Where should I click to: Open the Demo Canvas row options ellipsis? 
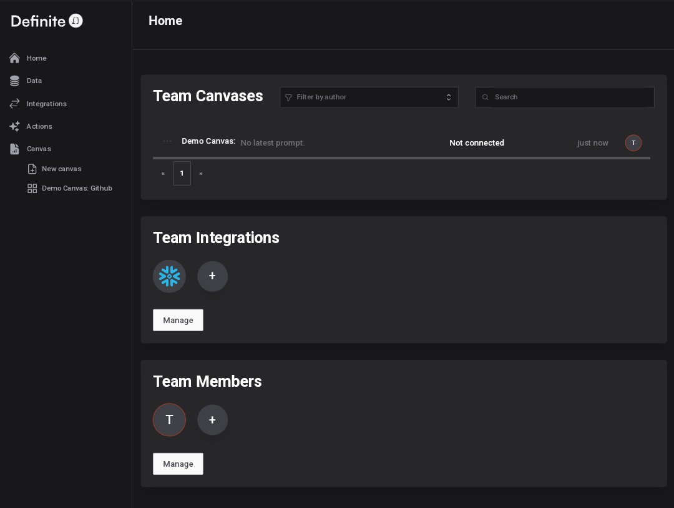pyautogui.click(x=167, y=141)
